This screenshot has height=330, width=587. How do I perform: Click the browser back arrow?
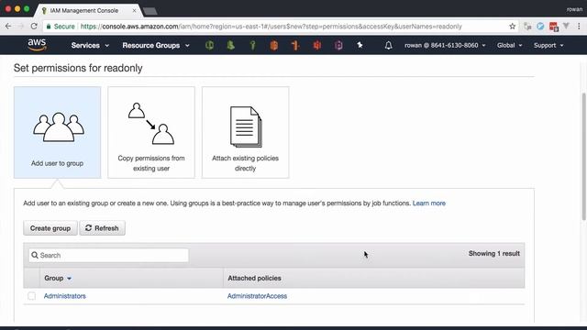tap(8, 27)
